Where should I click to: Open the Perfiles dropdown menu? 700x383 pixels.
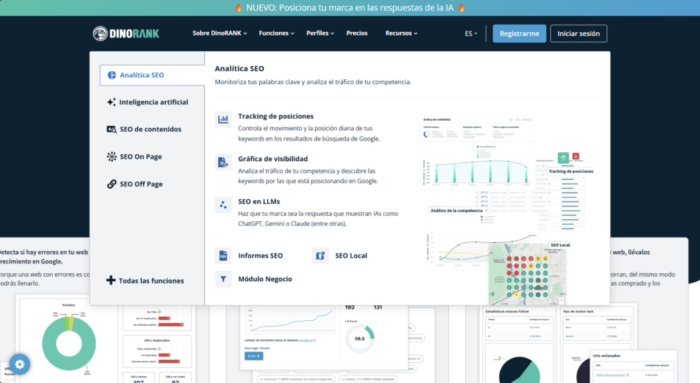[321, 33]
